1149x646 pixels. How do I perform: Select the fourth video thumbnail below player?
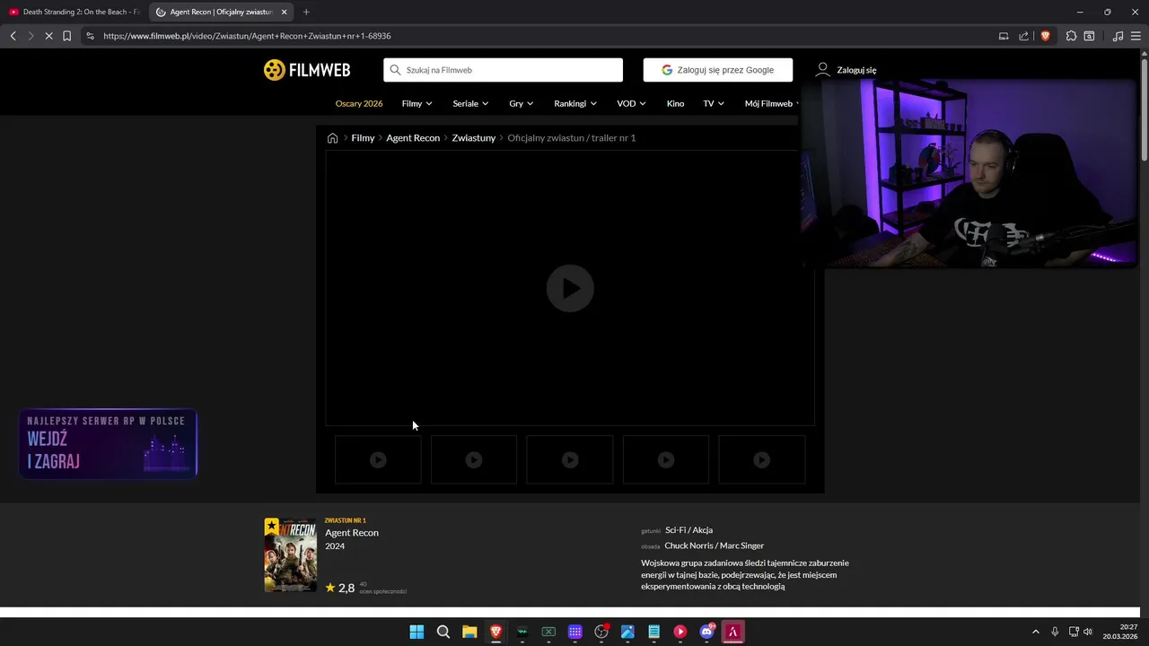pyautogui.click(x=666, y=459)
